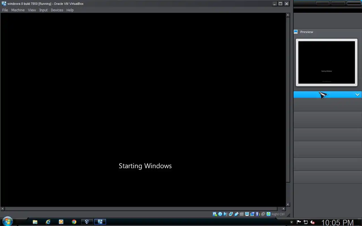Image resolution: width=362 pixels, height=226 pixels.
Task: Click the Right Ctrl host key label
Action: tap(278, 214)
